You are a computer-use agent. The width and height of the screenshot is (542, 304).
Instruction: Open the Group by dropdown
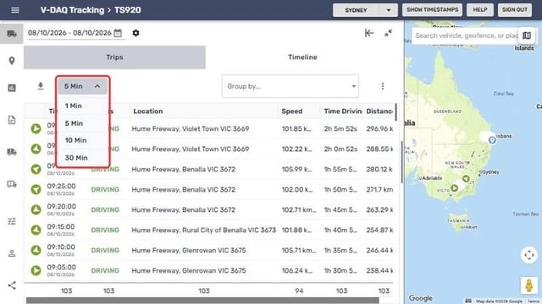coord(290,86)
